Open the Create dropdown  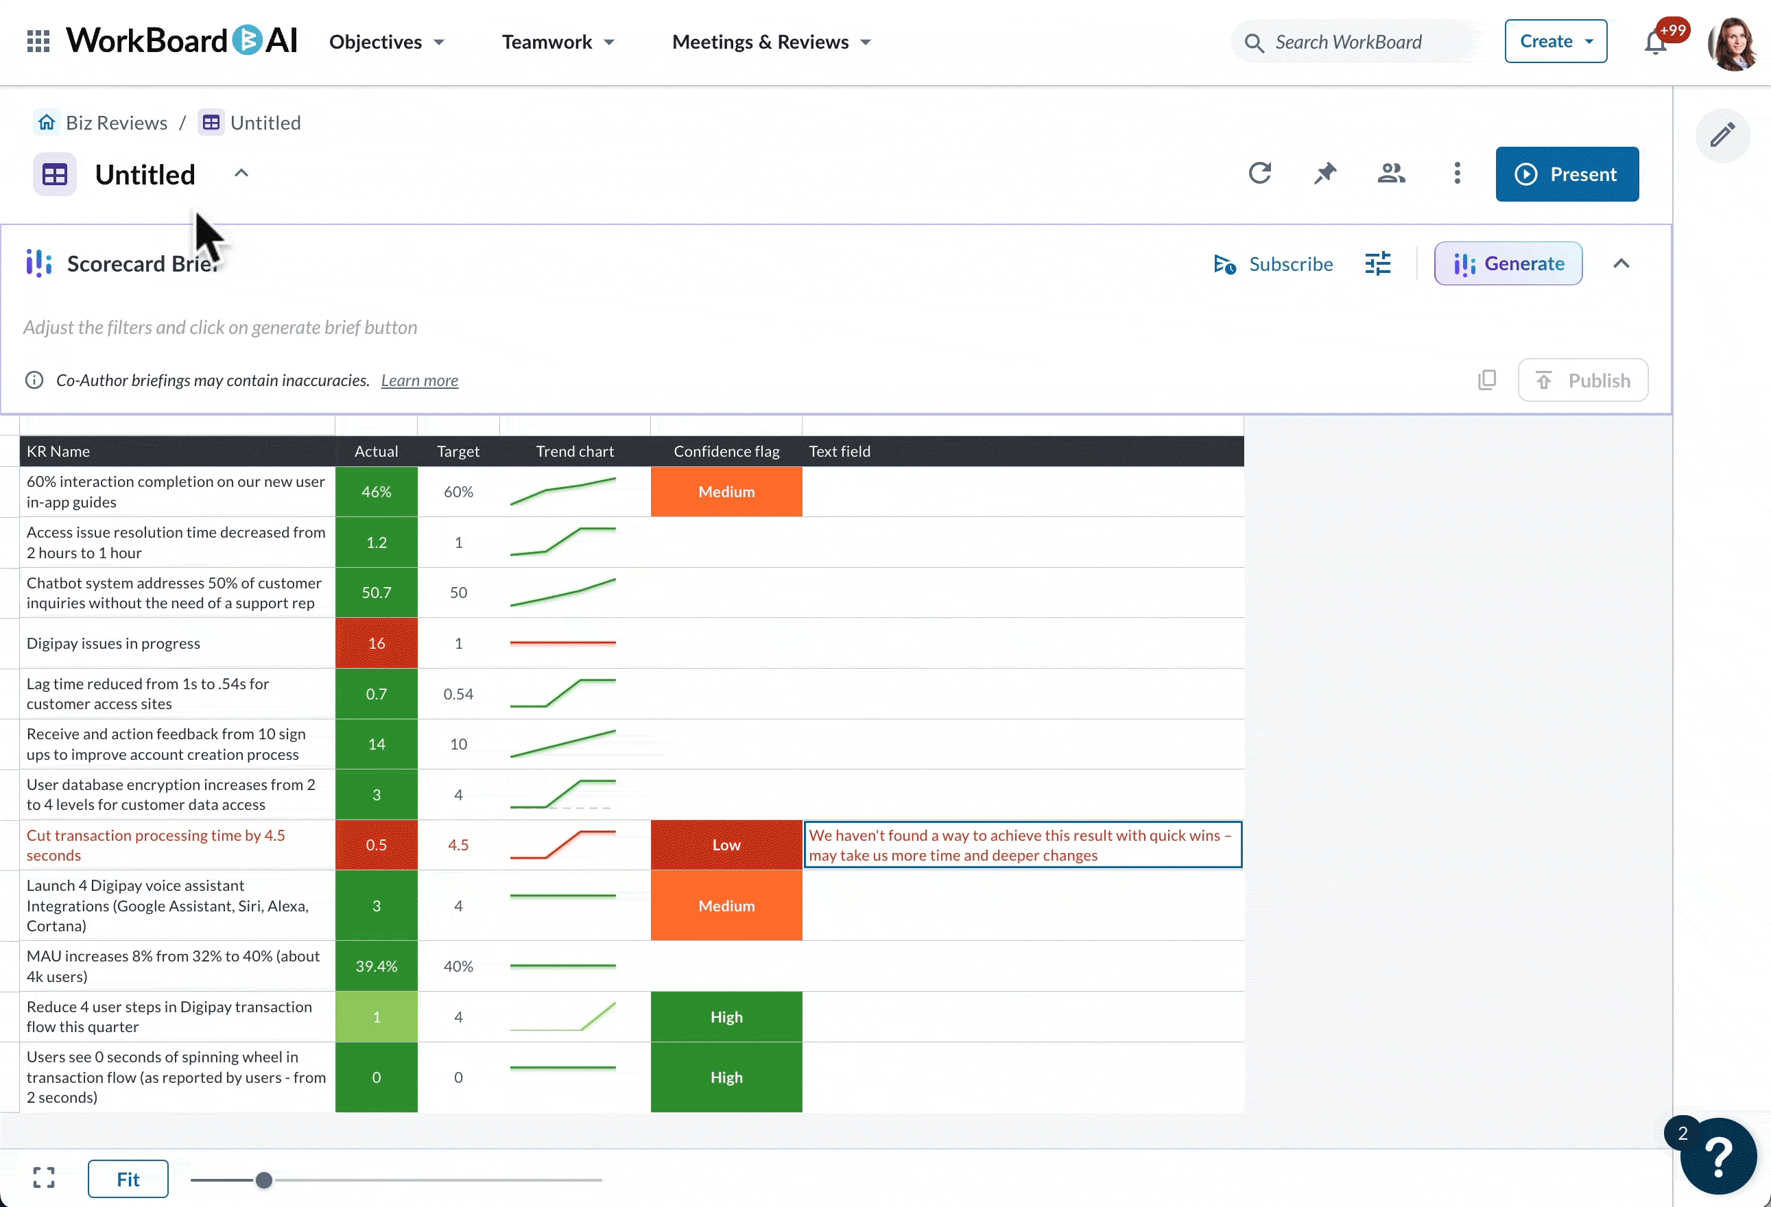1556,41
